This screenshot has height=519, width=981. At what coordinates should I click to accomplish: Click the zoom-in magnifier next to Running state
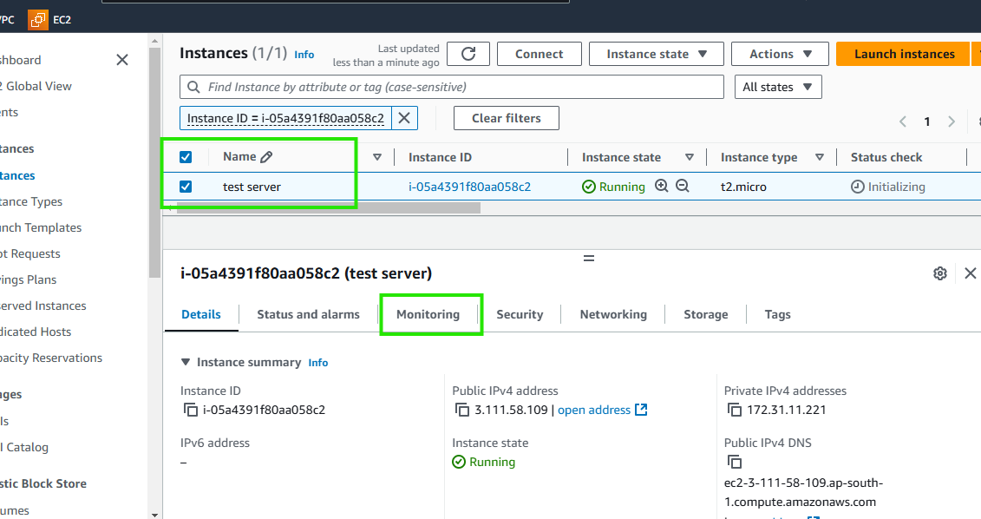(x=661, y=186)
